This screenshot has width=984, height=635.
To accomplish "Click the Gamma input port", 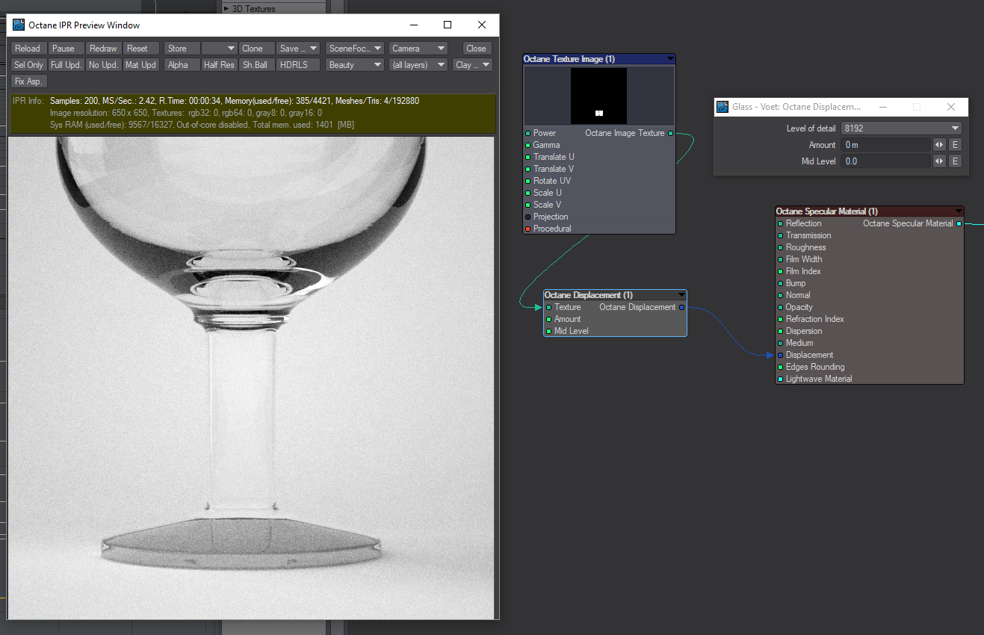I will 527,146.
